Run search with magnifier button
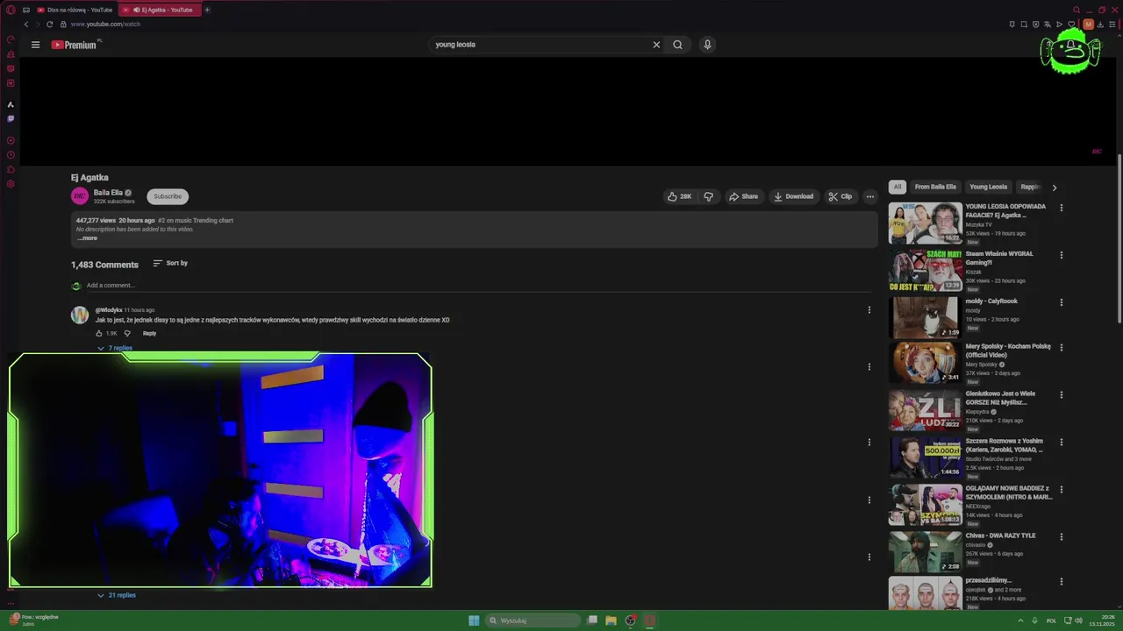 [x=677, y=45]
